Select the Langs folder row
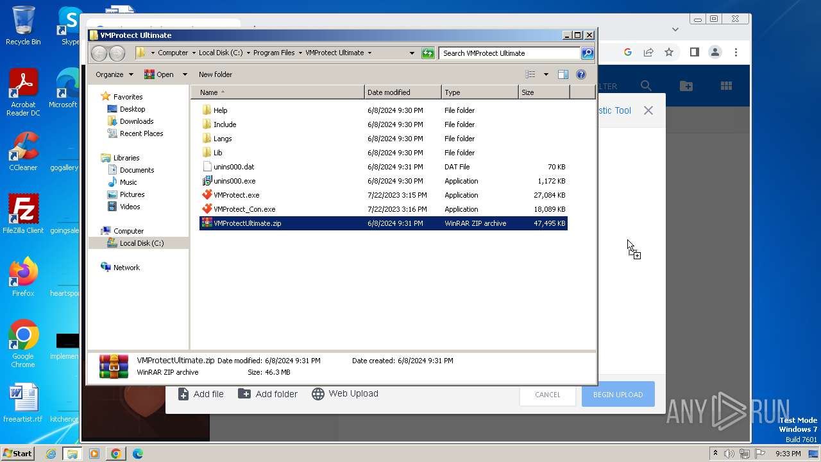821x462 pixels. pos(384,139)
